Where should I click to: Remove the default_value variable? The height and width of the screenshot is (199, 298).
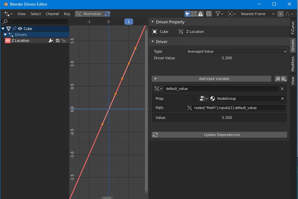[282, 89]
